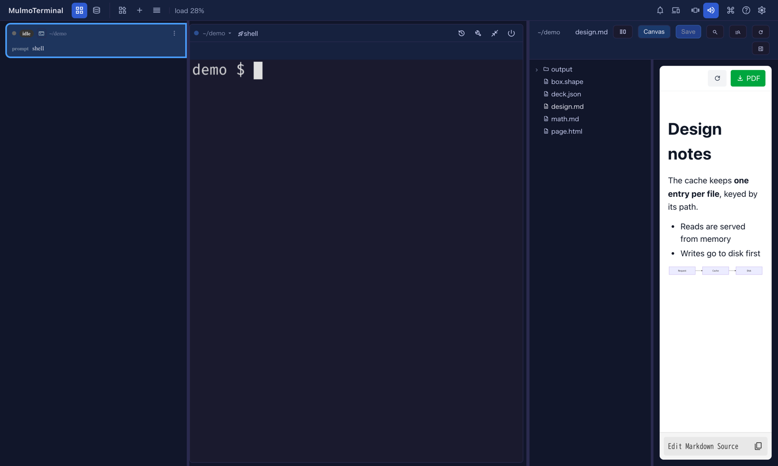
Task: Add a new session with plus icon
Action: 140,10
